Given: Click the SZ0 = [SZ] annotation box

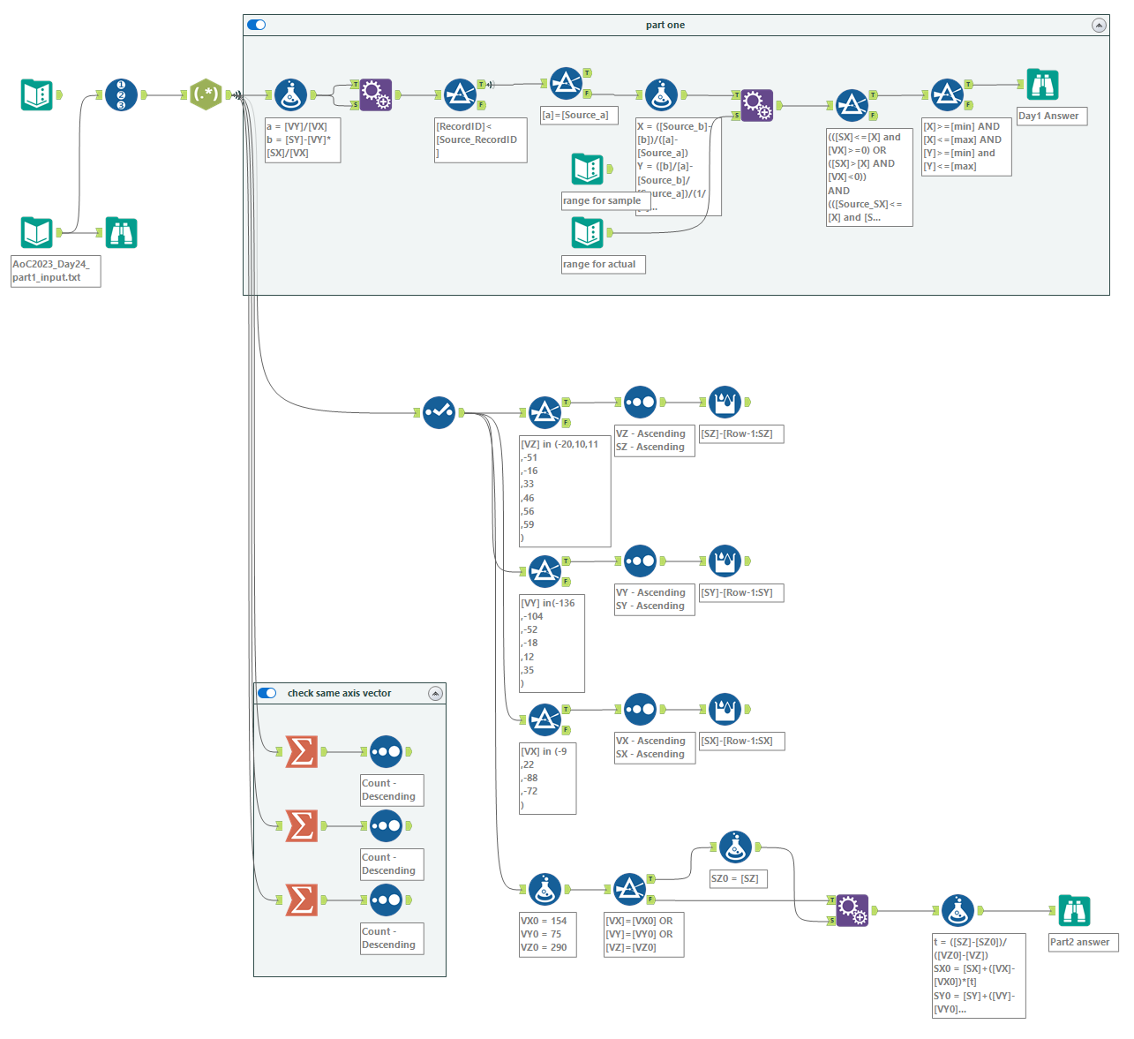Looking at the screenshot, I should tap(738, 878).
